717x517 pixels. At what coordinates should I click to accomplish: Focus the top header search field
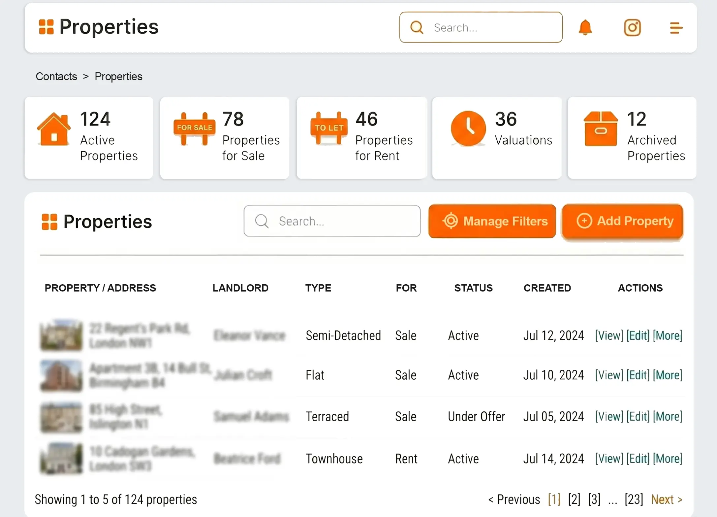click(481, 27)
